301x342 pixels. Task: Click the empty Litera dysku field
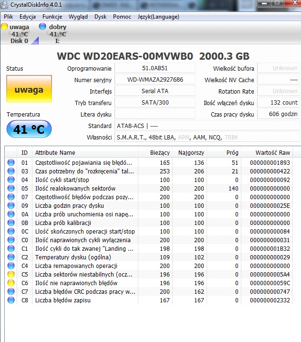tap(155, 114)
